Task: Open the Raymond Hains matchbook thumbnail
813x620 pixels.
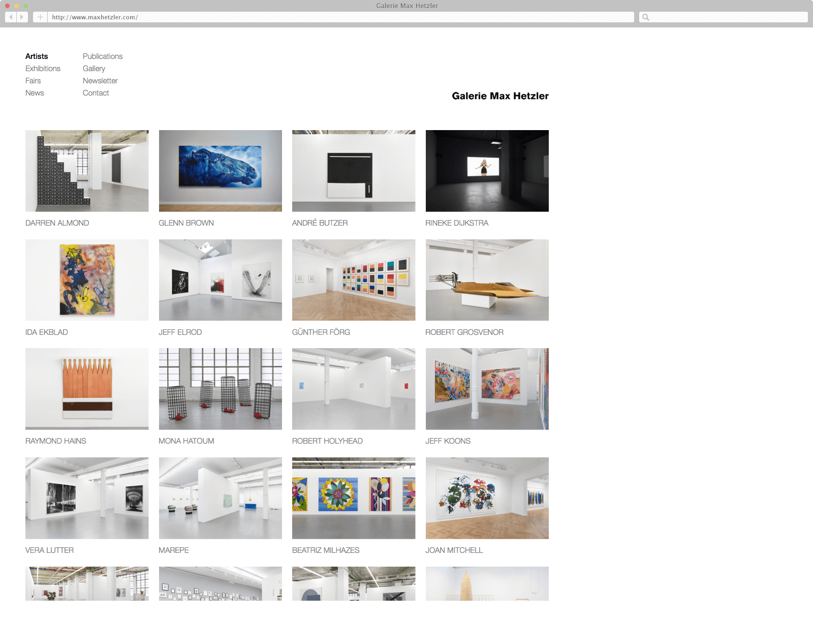Action: tap(87, 389)
